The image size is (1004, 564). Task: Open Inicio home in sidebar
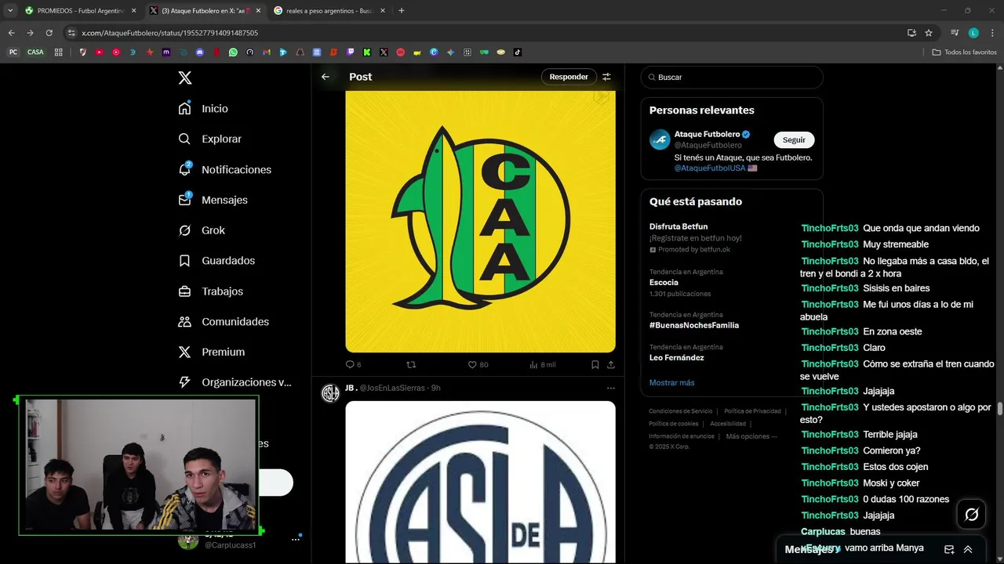click(x=203, y=109)
